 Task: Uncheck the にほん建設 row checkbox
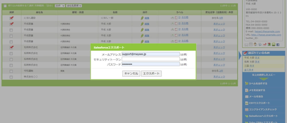11,18
